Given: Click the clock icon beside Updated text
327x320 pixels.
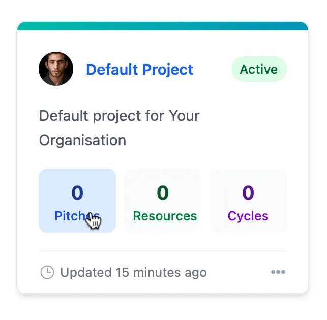Looking at the screenshot, I should [47, 272].
